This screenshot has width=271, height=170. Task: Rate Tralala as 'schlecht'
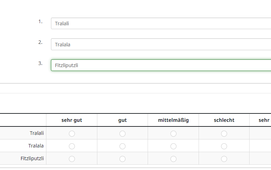tap(224, 146)
